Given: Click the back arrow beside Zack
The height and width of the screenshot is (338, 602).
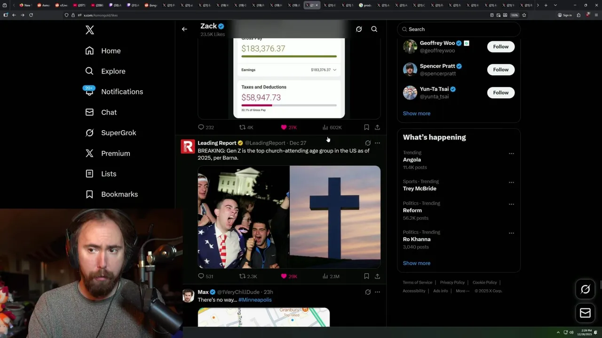Looking at the screenshot, I should point(184,29).
